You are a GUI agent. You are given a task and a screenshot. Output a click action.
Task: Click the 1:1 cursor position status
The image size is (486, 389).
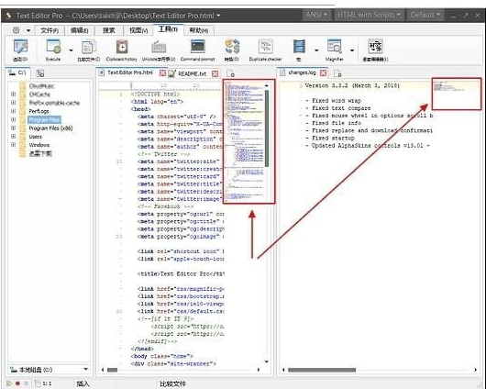[47, 383]
